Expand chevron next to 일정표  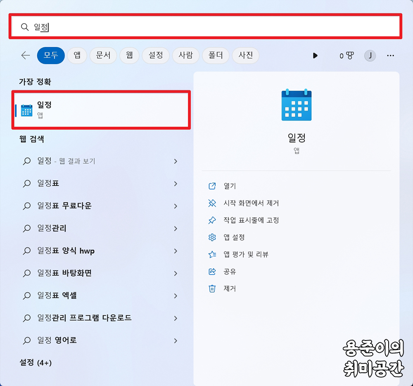(x=176, y=183)
